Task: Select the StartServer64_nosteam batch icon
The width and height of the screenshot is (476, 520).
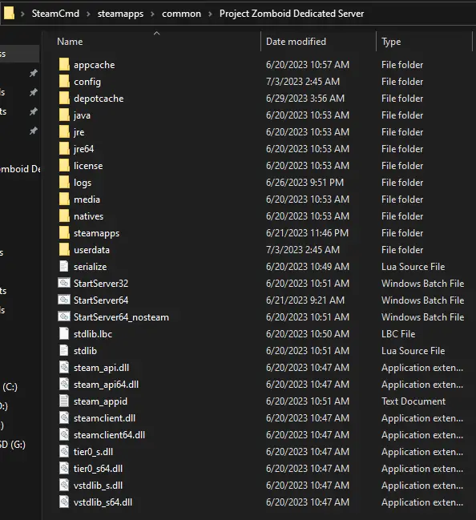Action: pyautogui.click(x=64, y=317)
